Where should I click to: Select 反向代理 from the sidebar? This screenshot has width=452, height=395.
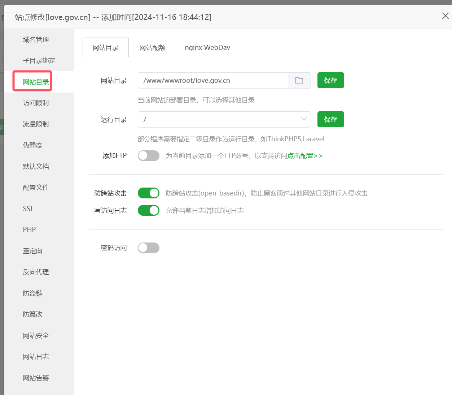tap(36, 272)
